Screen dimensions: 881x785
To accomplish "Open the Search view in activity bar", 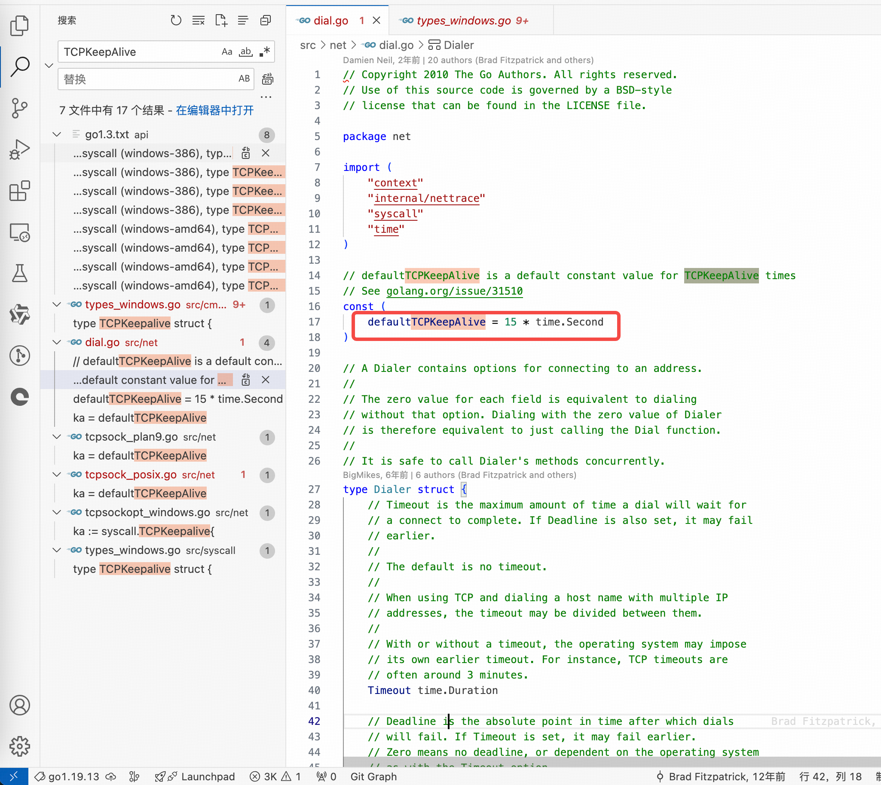I will click(19, 67).
